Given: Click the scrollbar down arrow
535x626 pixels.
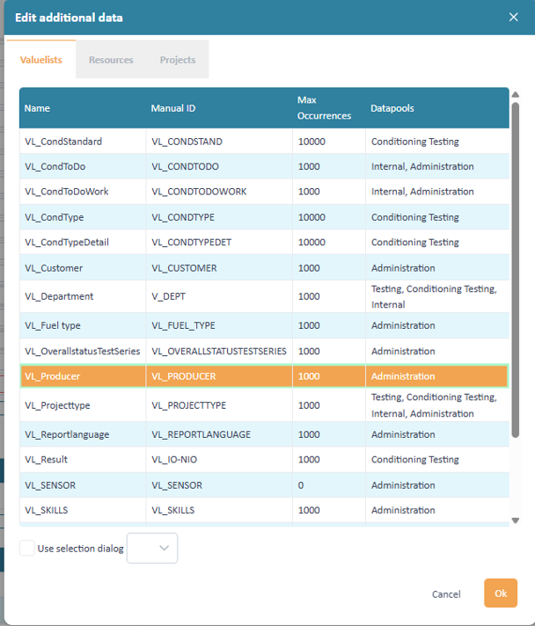Looking at the screenshot, I should [x=516, y=520].
